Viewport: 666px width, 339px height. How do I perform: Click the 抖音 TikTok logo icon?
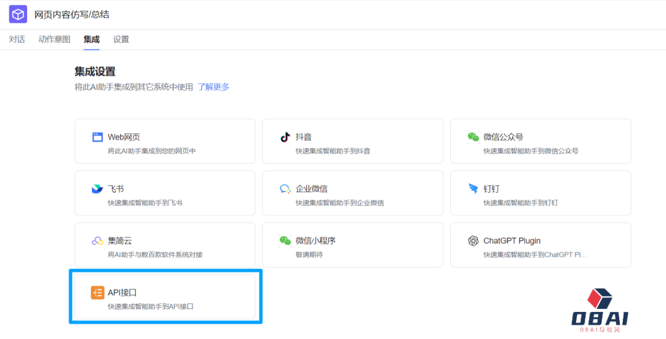(285, 137)
